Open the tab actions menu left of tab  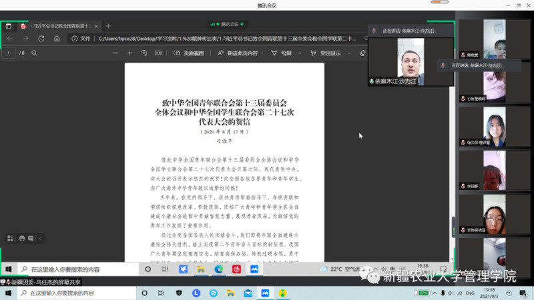point(9,26)
